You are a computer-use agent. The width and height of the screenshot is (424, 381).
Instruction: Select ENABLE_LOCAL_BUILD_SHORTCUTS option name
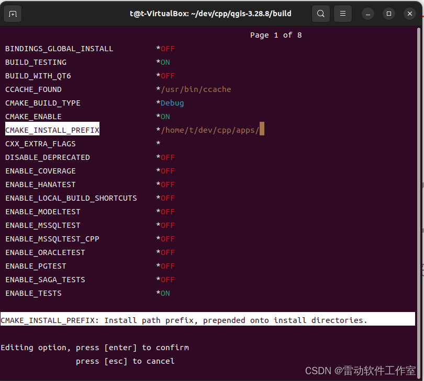(71, 198)
